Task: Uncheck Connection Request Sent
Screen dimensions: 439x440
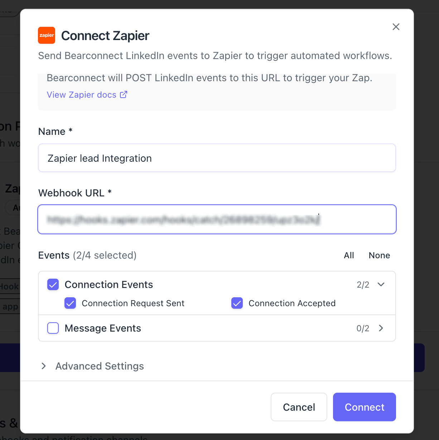Action: [70, 303]
